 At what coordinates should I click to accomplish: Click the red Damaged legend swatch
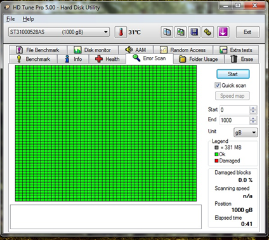point(216,161)
